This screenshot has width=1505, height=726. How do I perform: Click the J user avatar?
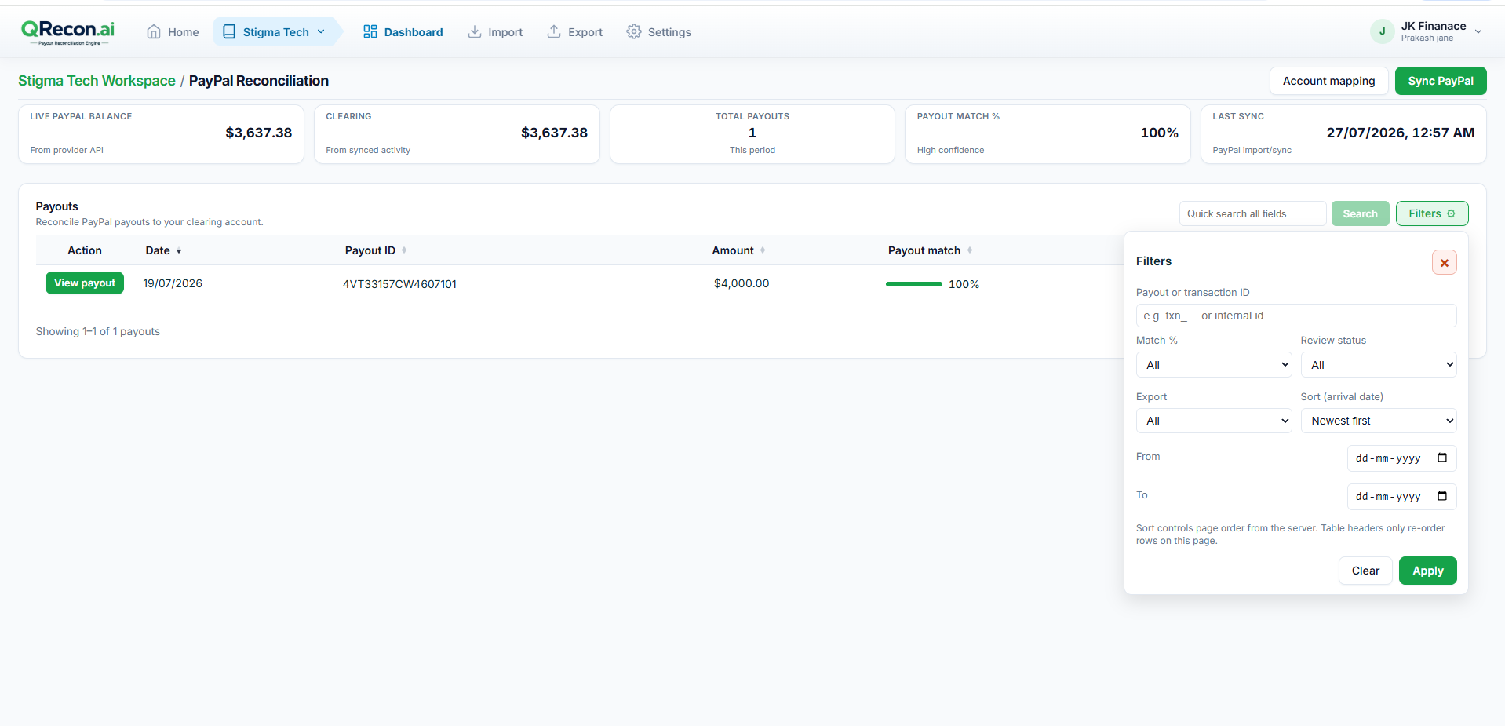point(1382,31)
